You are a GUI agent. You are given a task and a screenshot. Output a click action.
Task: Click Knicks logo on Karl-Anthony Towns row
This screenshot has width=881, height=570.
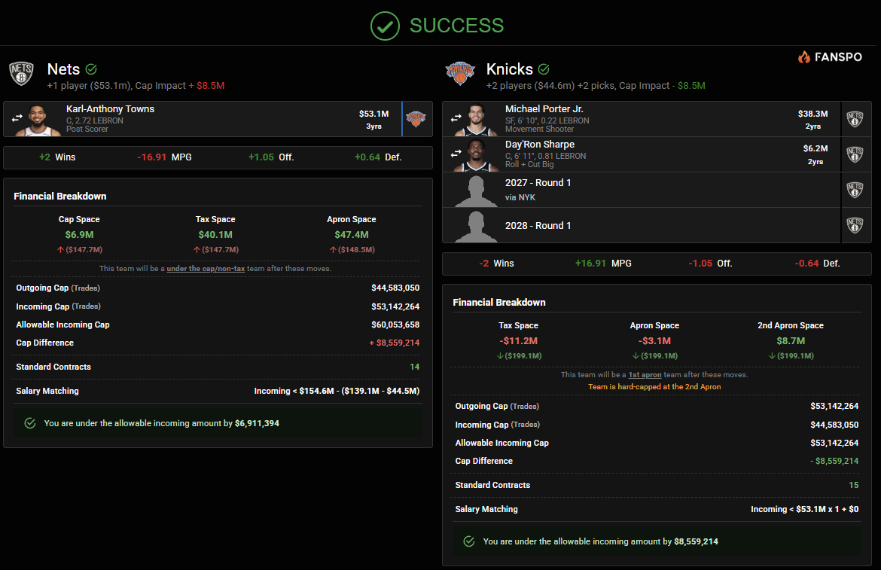pos(416,118)
